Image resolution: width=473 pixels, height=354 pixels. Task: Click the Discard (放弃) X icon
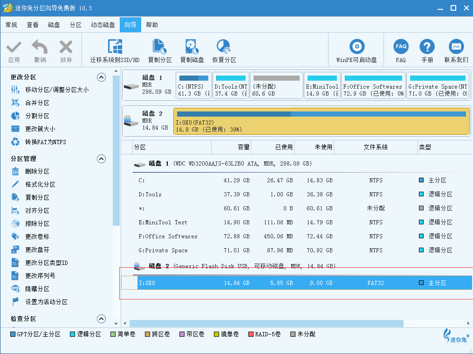pos(66,47)
